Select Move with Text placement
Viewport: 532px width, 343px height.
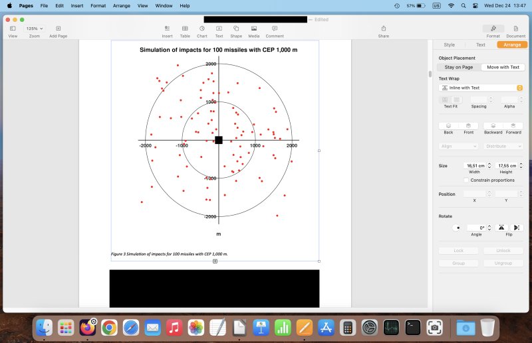point(503,67)
